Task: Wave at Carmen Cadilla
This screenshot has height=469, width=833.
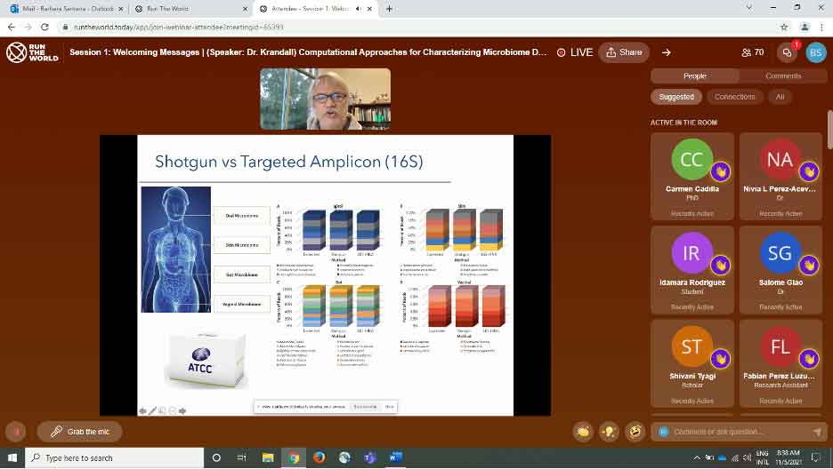Action: click(720, 171)
